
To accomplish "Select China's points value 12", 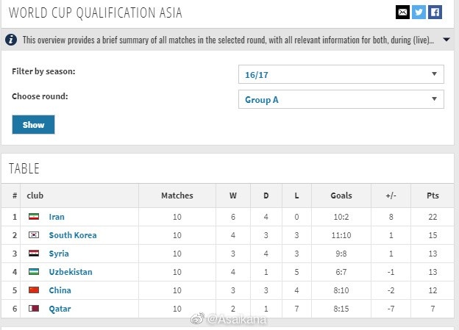I will pyautogui.click(x=433, y=290).
